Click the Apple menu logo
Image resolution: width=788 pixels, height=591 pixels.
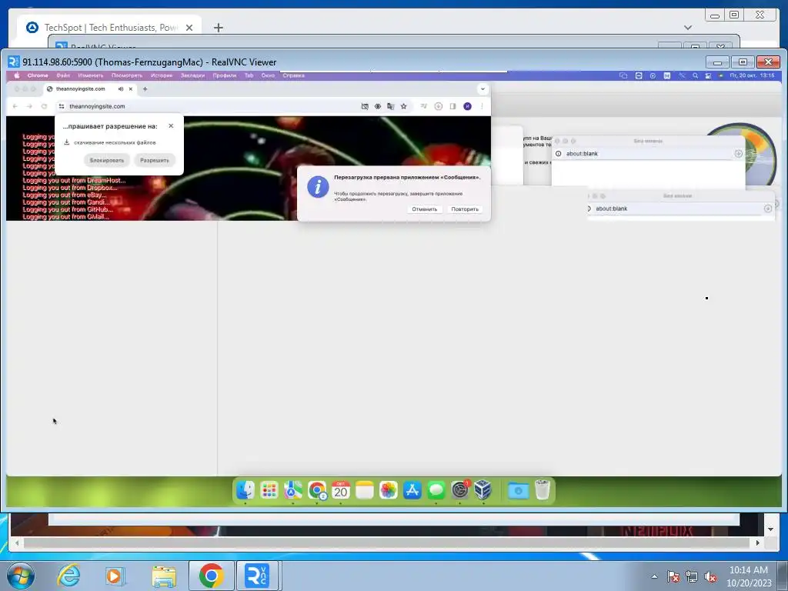click(17, 75)
